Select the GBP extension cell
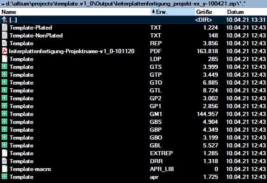The height and width of the screenshot is (183, 267). click(x=156, y=129)
